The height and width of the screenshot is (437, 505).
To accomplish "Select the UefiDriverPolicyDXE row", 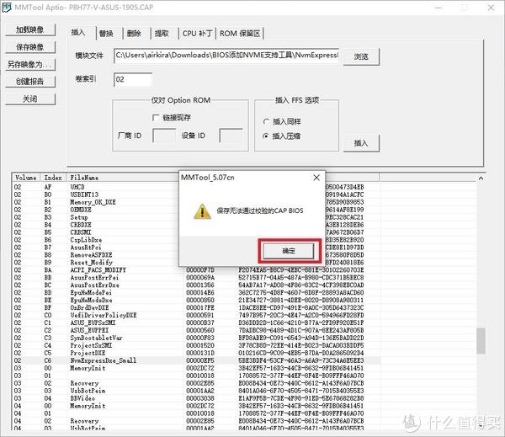I will (x=196, y=315).
